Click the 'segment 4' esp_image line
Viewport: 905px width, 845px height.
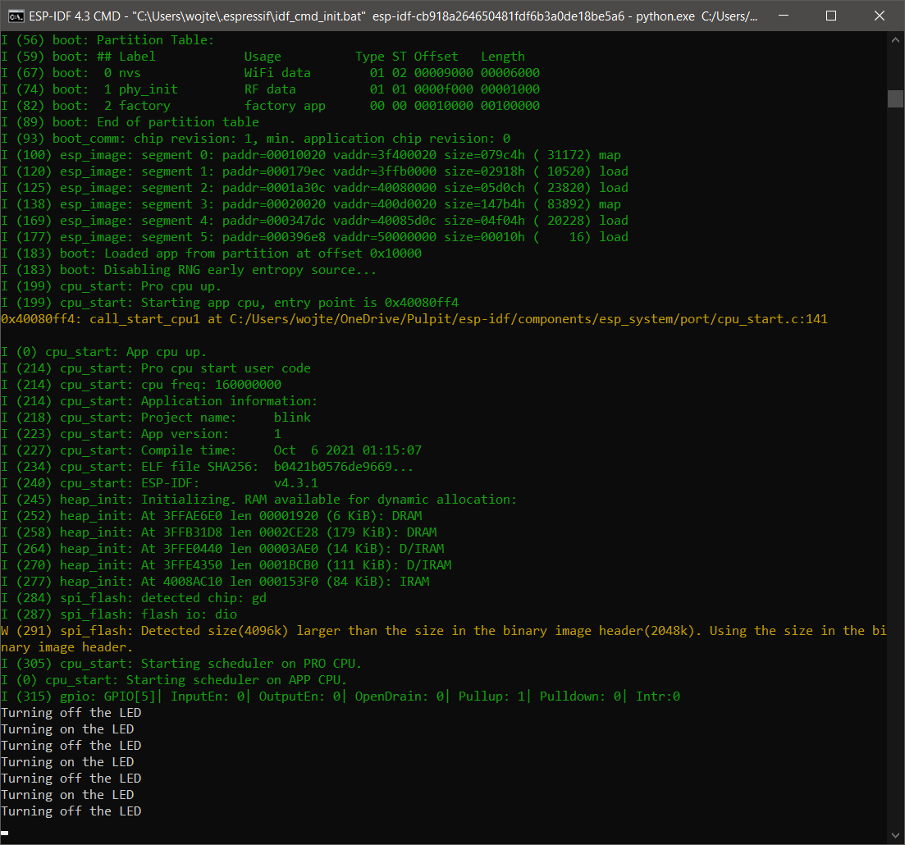314,221
